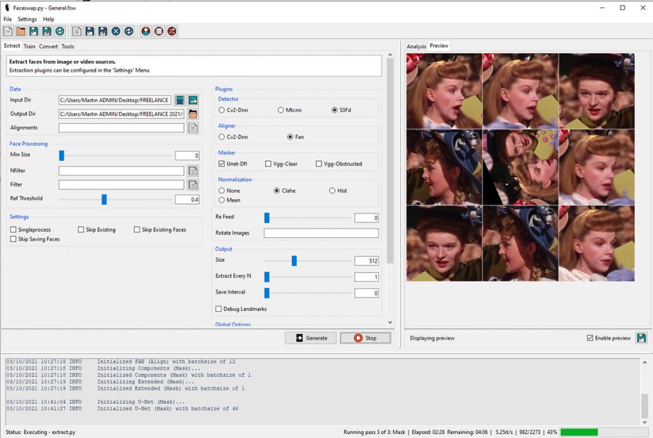653x438 pixels.
Task: Browse for input video with filmstrip icon
Action: coord(180,100)
